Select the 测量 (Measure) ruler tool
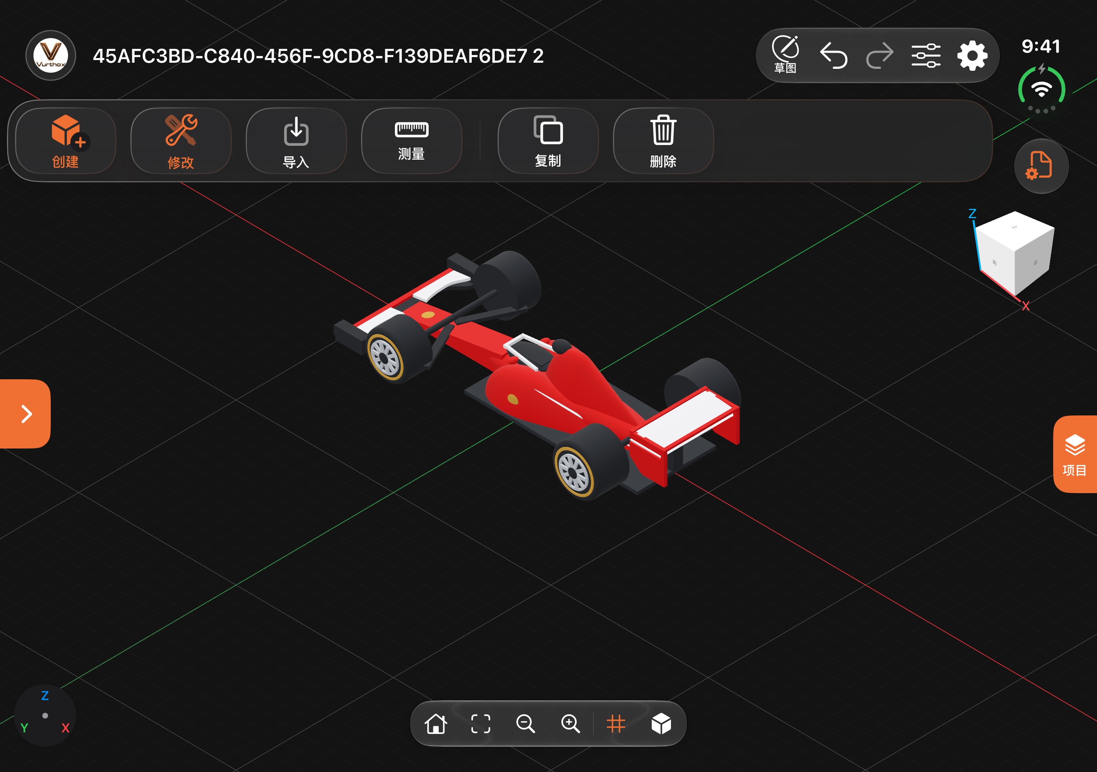This screenshot has height=772, width=1097. (411, 141)
